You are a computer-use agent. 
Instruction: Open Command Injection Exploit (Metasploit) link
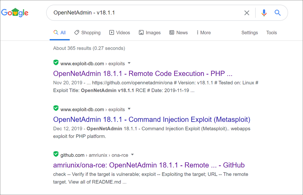(152, 120)
